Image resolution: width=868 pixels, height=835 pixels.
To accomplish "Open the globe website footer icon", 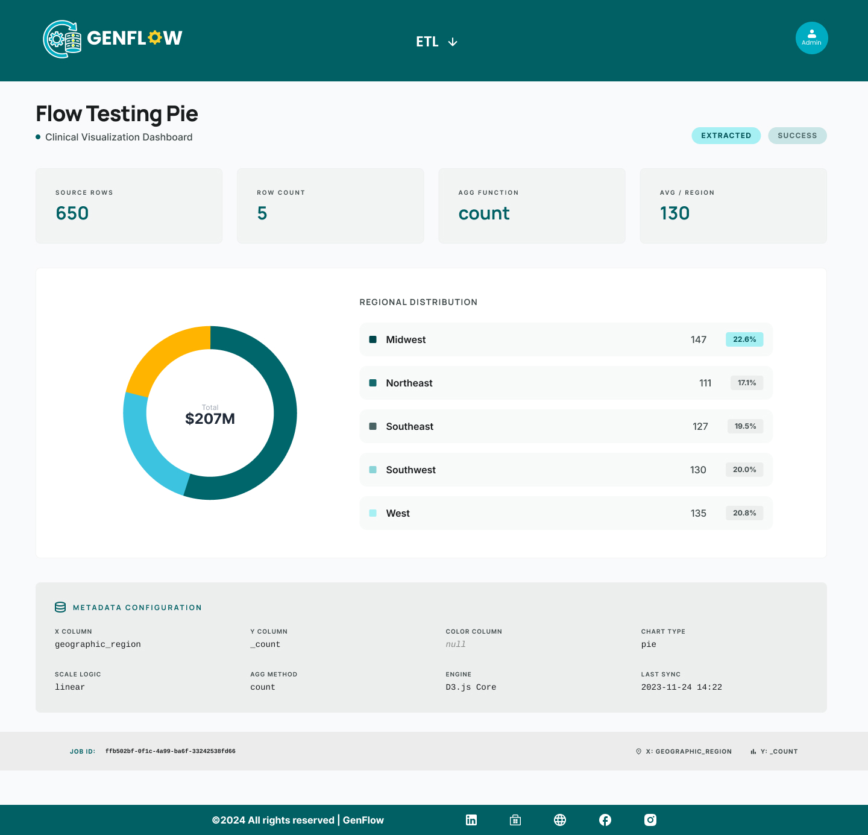I will [x=560, y=820].
